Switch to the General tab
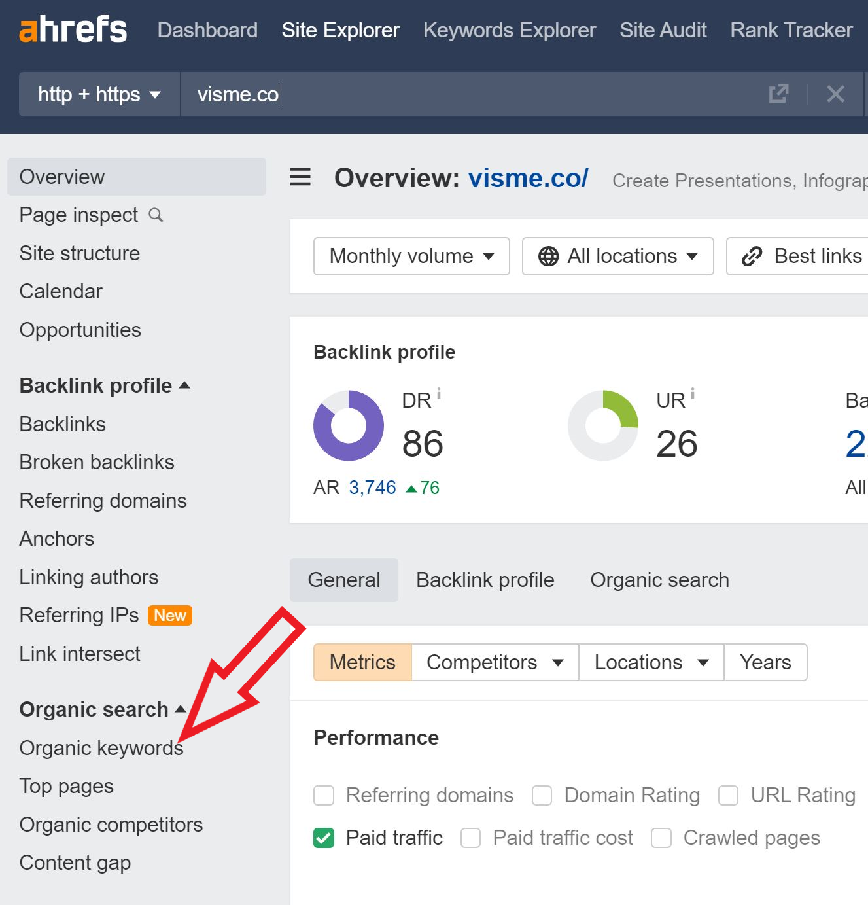The image size is (868, 905). 344,580
